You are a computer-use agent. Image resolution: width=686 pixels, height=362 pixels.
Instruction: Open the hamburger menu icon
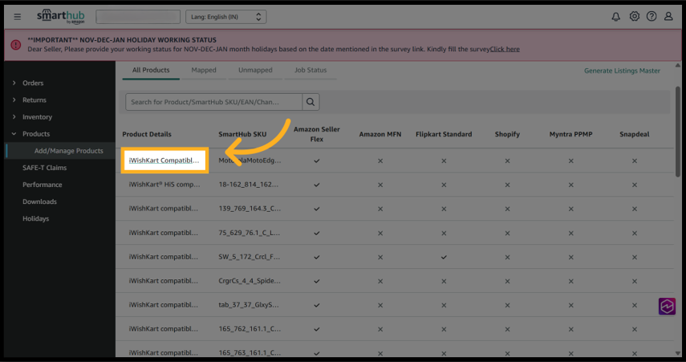[x=18, y=17]
